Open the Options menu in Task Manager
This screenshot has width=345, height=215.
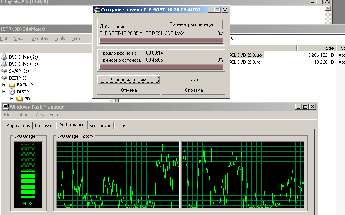point(23,115)
